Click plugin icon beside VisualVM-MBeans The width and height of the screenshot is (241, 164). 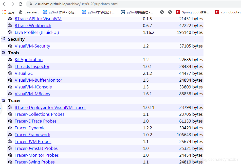(x=10, y=93)
